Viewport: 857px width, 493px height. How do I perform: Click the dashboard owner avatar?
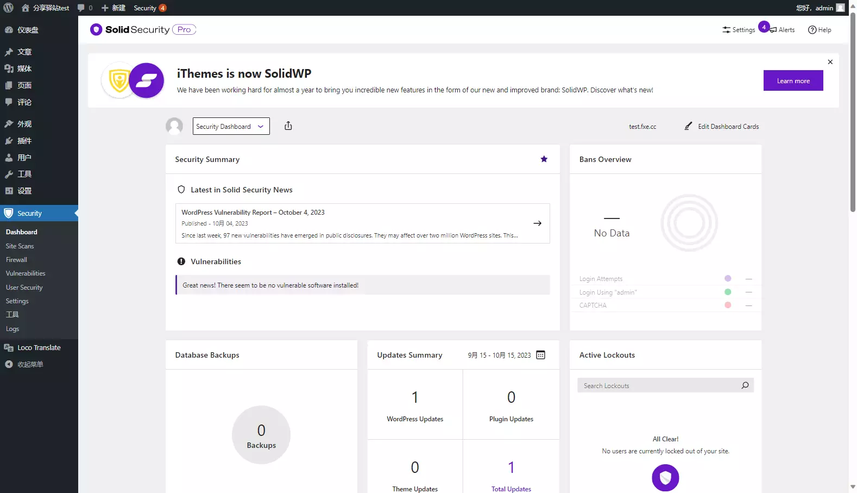174,126
